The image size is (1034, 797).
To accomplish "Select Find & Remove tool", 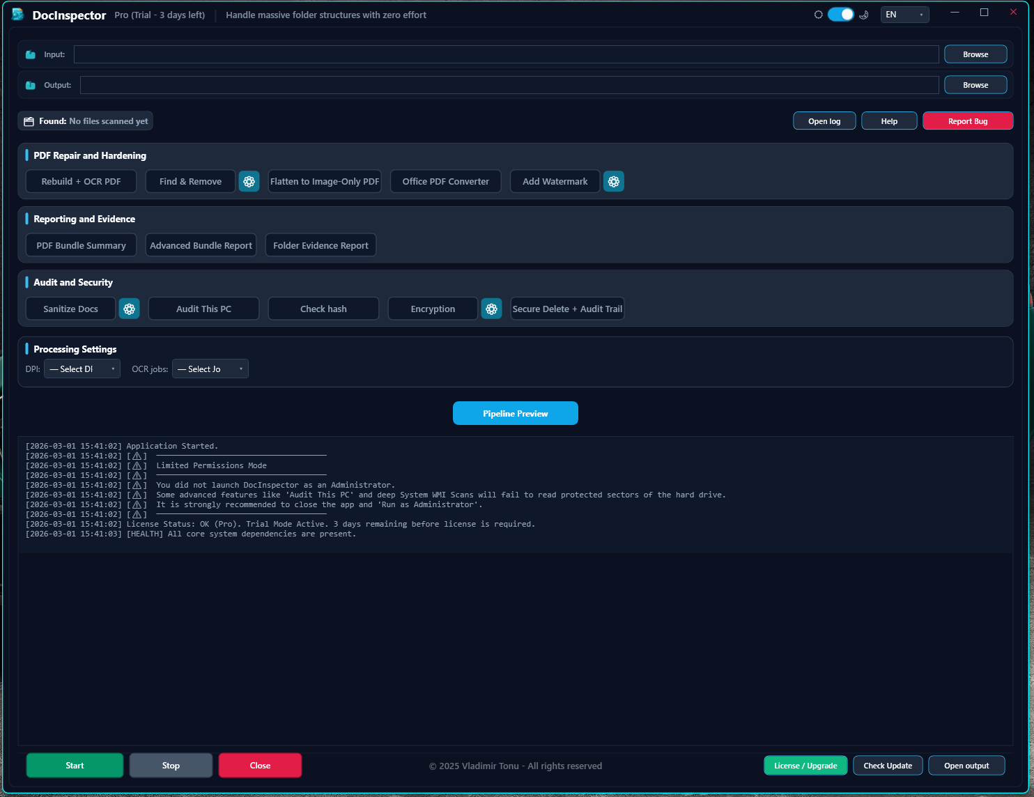I will [190, 181].
